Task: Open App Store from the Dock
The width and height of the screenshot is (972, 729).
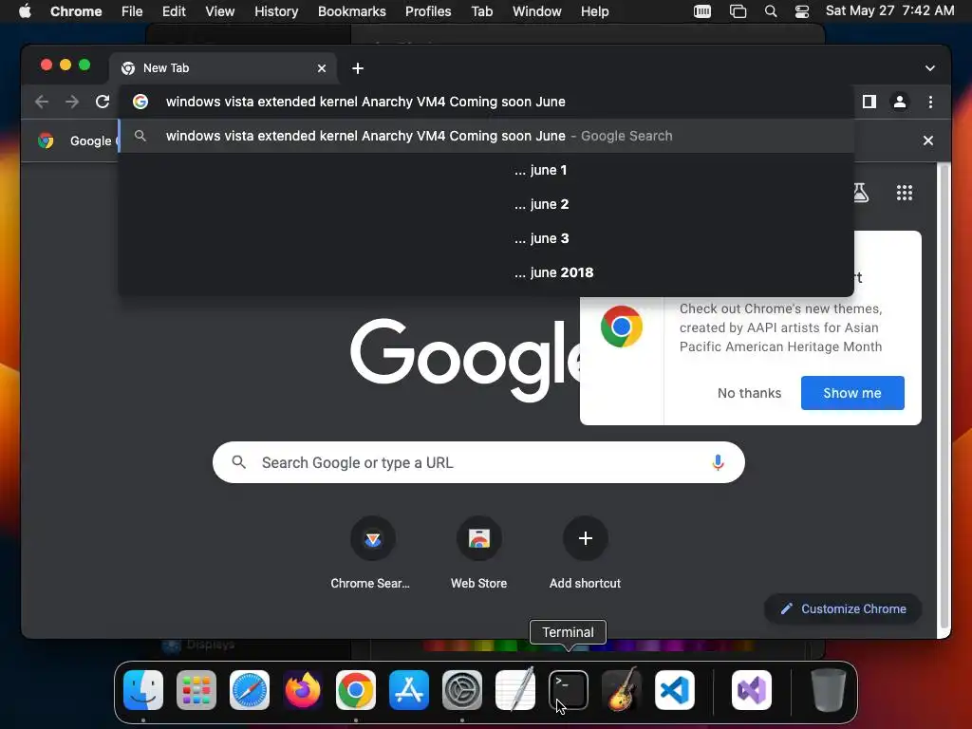Action: tap(409, 690)
